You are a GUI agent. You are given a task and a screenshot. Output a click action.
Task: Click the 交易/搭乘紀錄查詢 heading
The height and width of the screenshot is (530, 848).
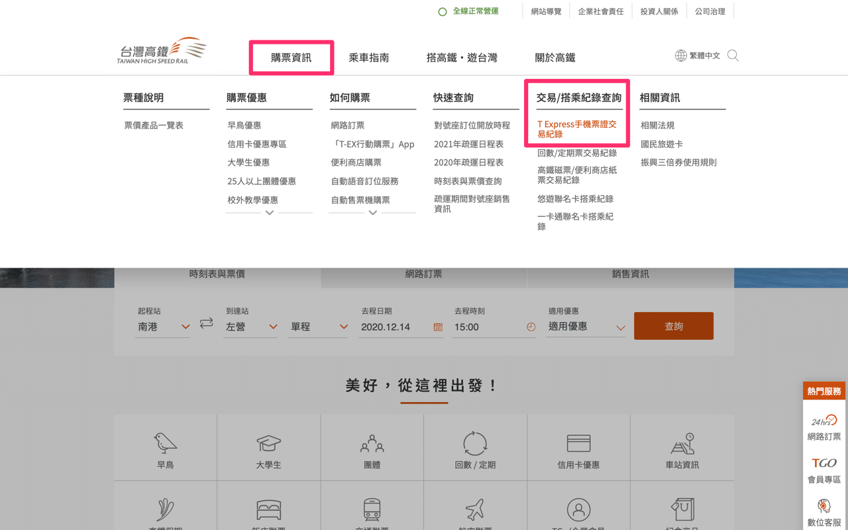tap(579, 97)
